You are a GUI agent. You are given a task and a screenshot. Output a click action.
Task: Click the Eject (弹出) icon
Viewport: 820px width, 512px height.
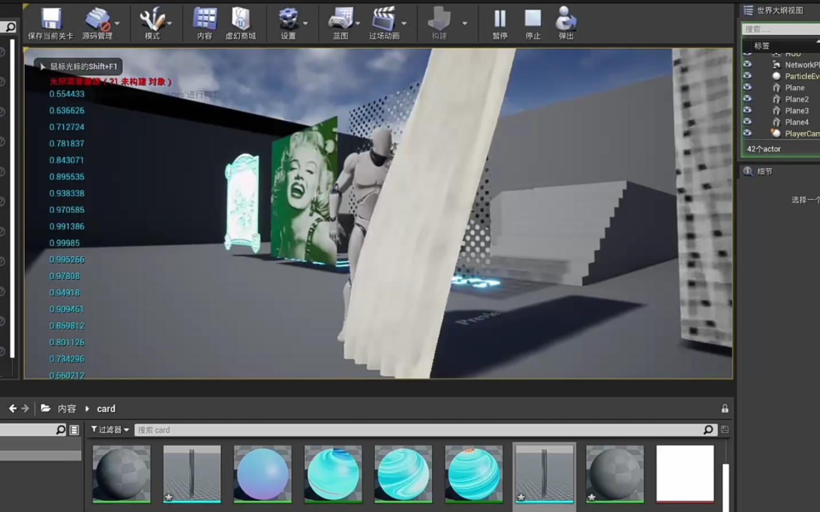[x=566, y=19]
